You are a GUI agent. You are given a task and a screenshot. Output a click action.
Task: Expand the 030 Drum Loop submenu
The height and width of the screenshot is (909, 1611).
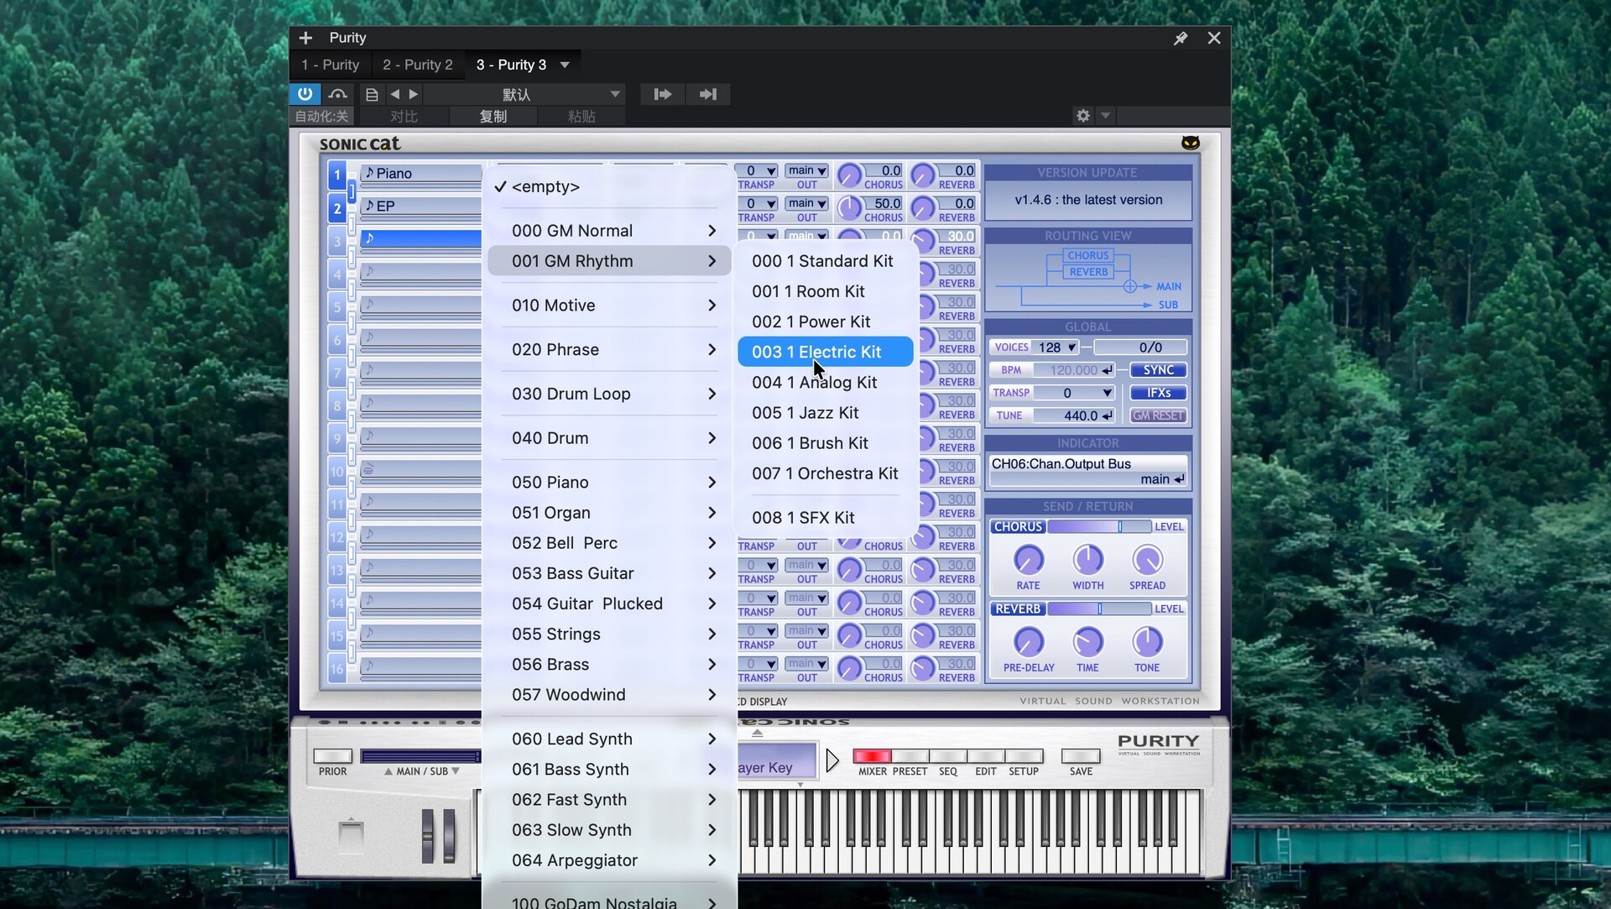click(x=610, y=394)
